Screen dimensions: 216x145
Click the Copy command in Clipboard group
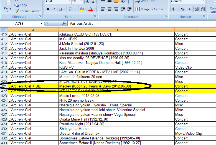point(21,5)
